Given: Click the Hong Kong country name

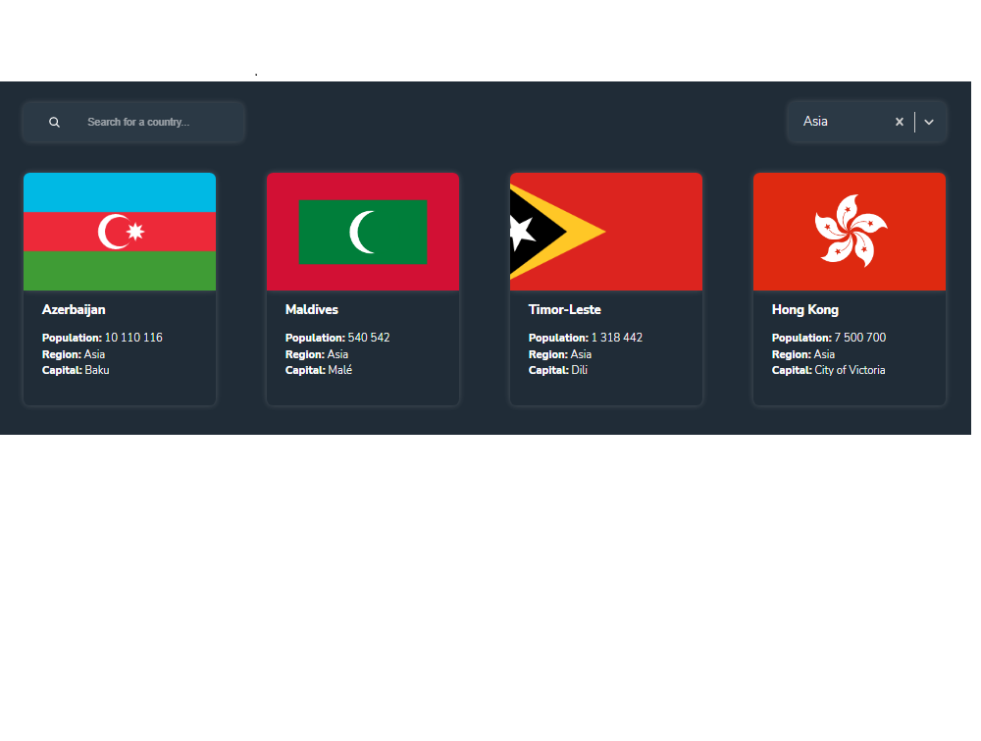Looking at the screenshot, I should point(804,309).
